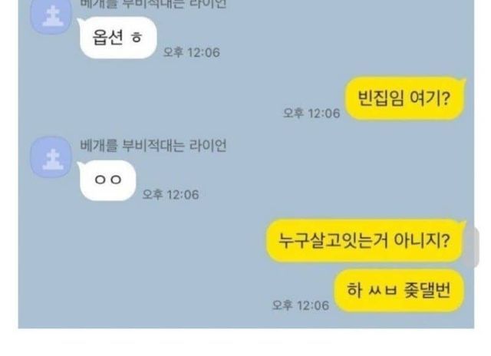Click white margin below the chat screenshot
The height and width of the screenshot is (356, 491).
coord(245,342)
